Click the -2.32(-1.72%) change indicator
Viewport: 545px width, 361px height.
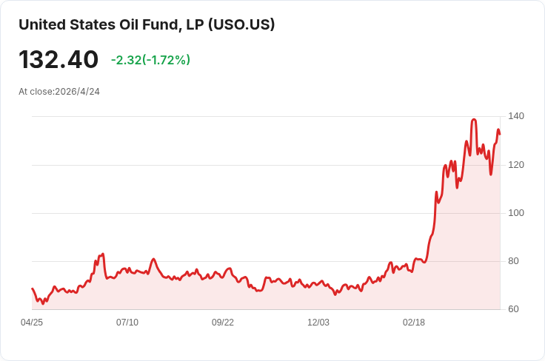[x=150, y=60]
